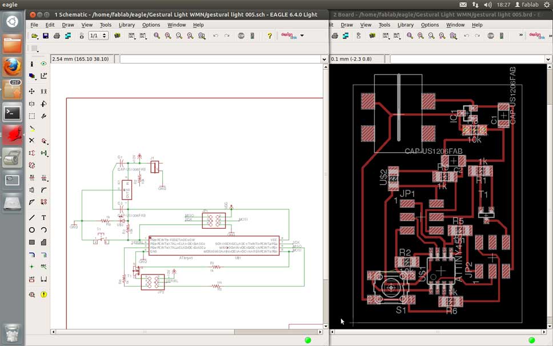The height and width of the screenshot is (346, 553).
Task: Select the Rotate tool
Action: [x=44, y=104]
